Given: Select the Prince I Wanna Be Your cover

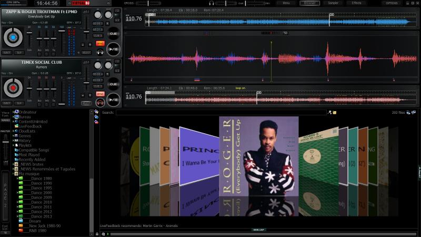Looking at the screenshot, I should [199, 156].
